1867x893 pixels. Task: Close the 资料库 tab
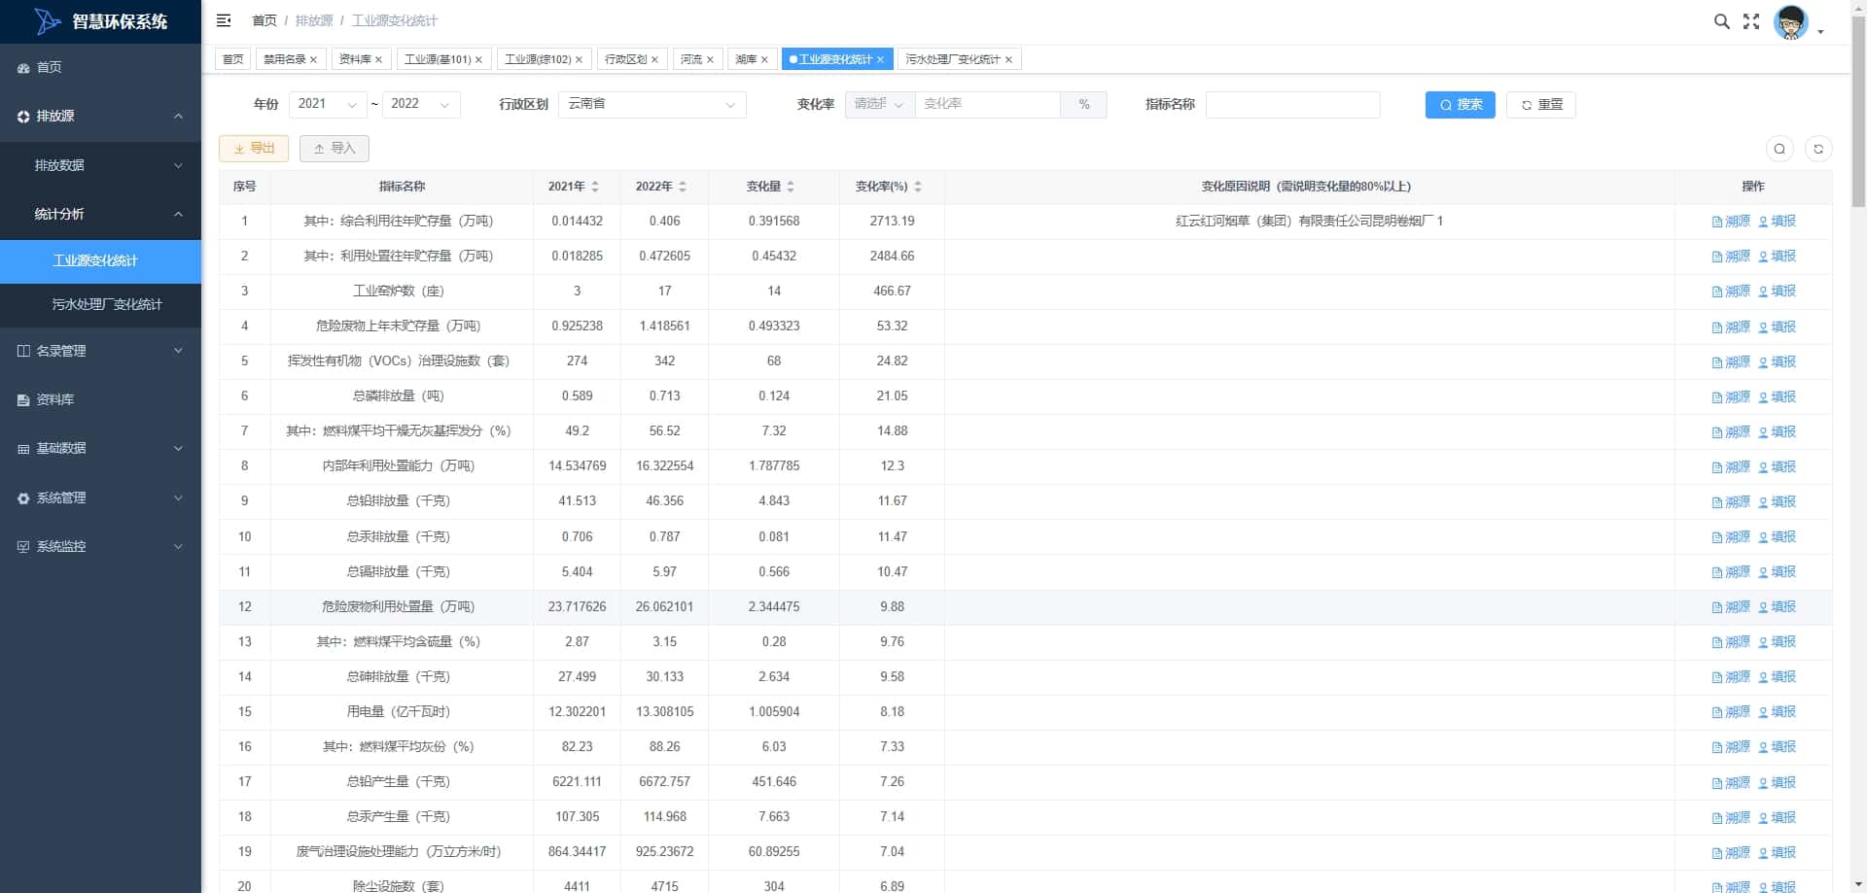(378, 60)
